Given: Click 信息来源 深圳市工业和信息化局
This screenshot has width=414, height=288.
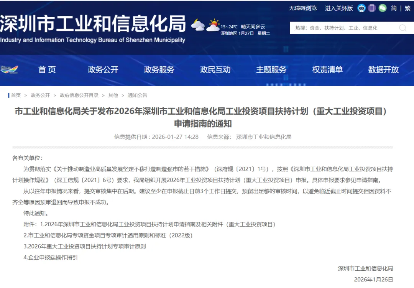Looking at the screenshot, I should 249,137.
